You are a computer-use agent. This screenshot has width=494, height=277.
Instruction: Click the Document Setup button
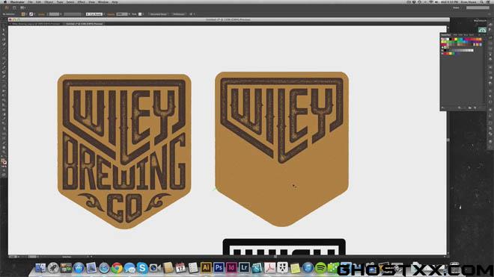click(158, 14)
